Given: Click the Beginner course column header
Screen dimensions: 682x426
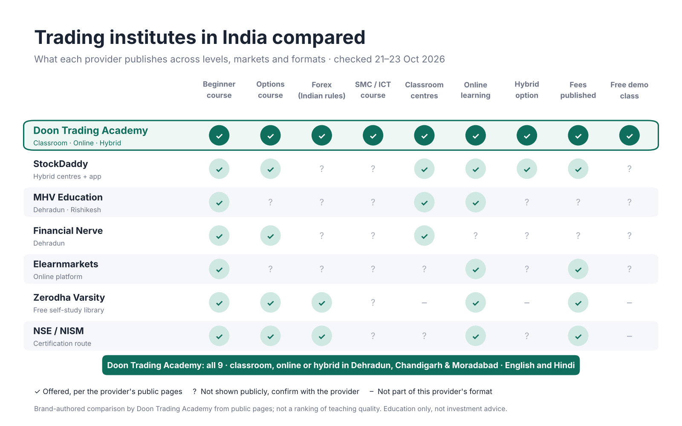Looking at the screenshot, I should pyautogui.click(x=219, y=90).
